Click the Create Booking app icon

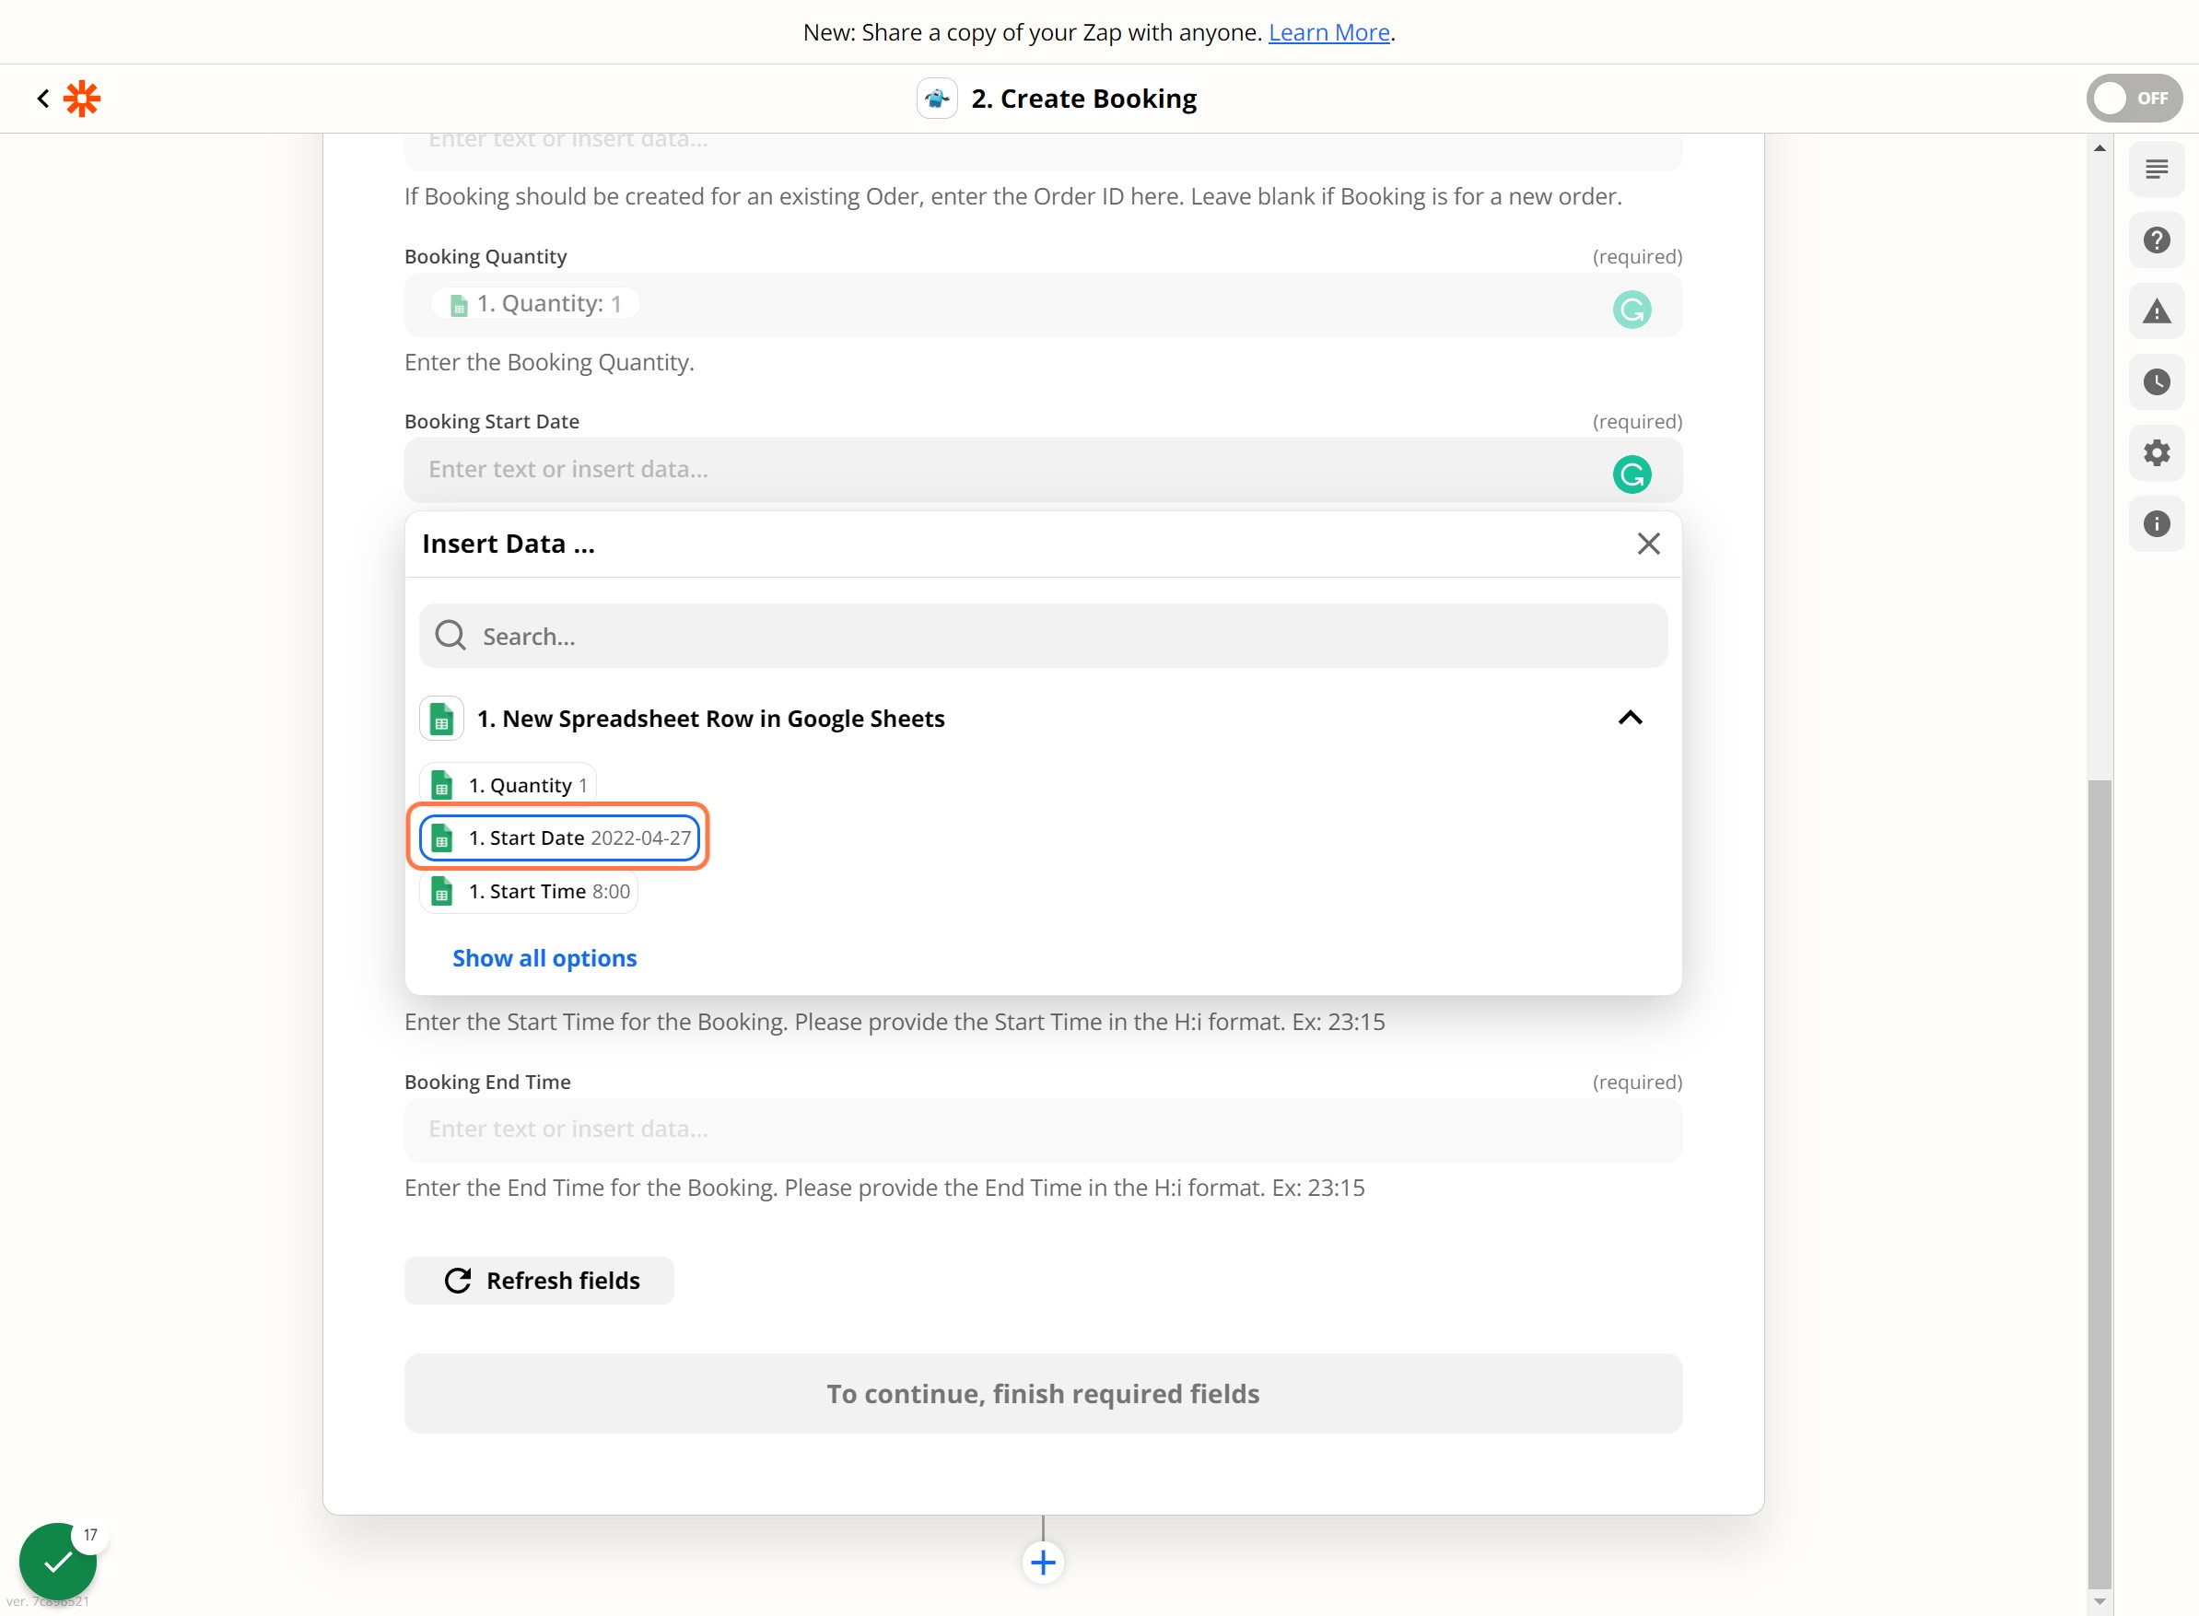(x=936, y=98)
